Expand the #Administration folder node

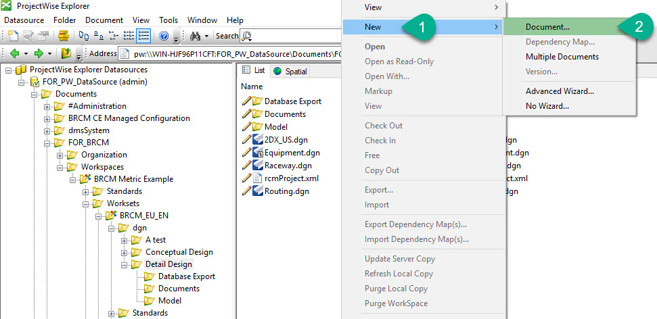47,106
